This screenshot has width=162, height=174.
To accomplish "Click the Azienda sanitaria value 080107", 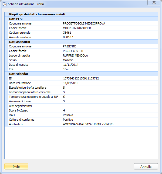I will coord(68,37).
